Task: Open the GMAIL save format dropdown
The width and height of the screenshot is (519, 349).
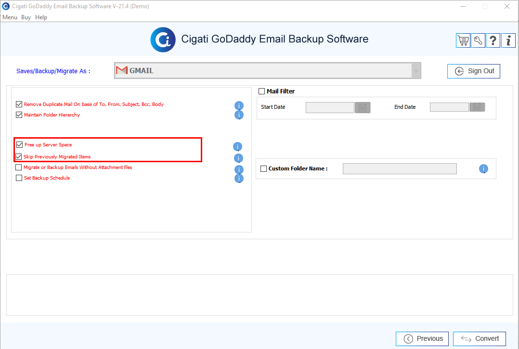Action: click(x=268, y=70)
